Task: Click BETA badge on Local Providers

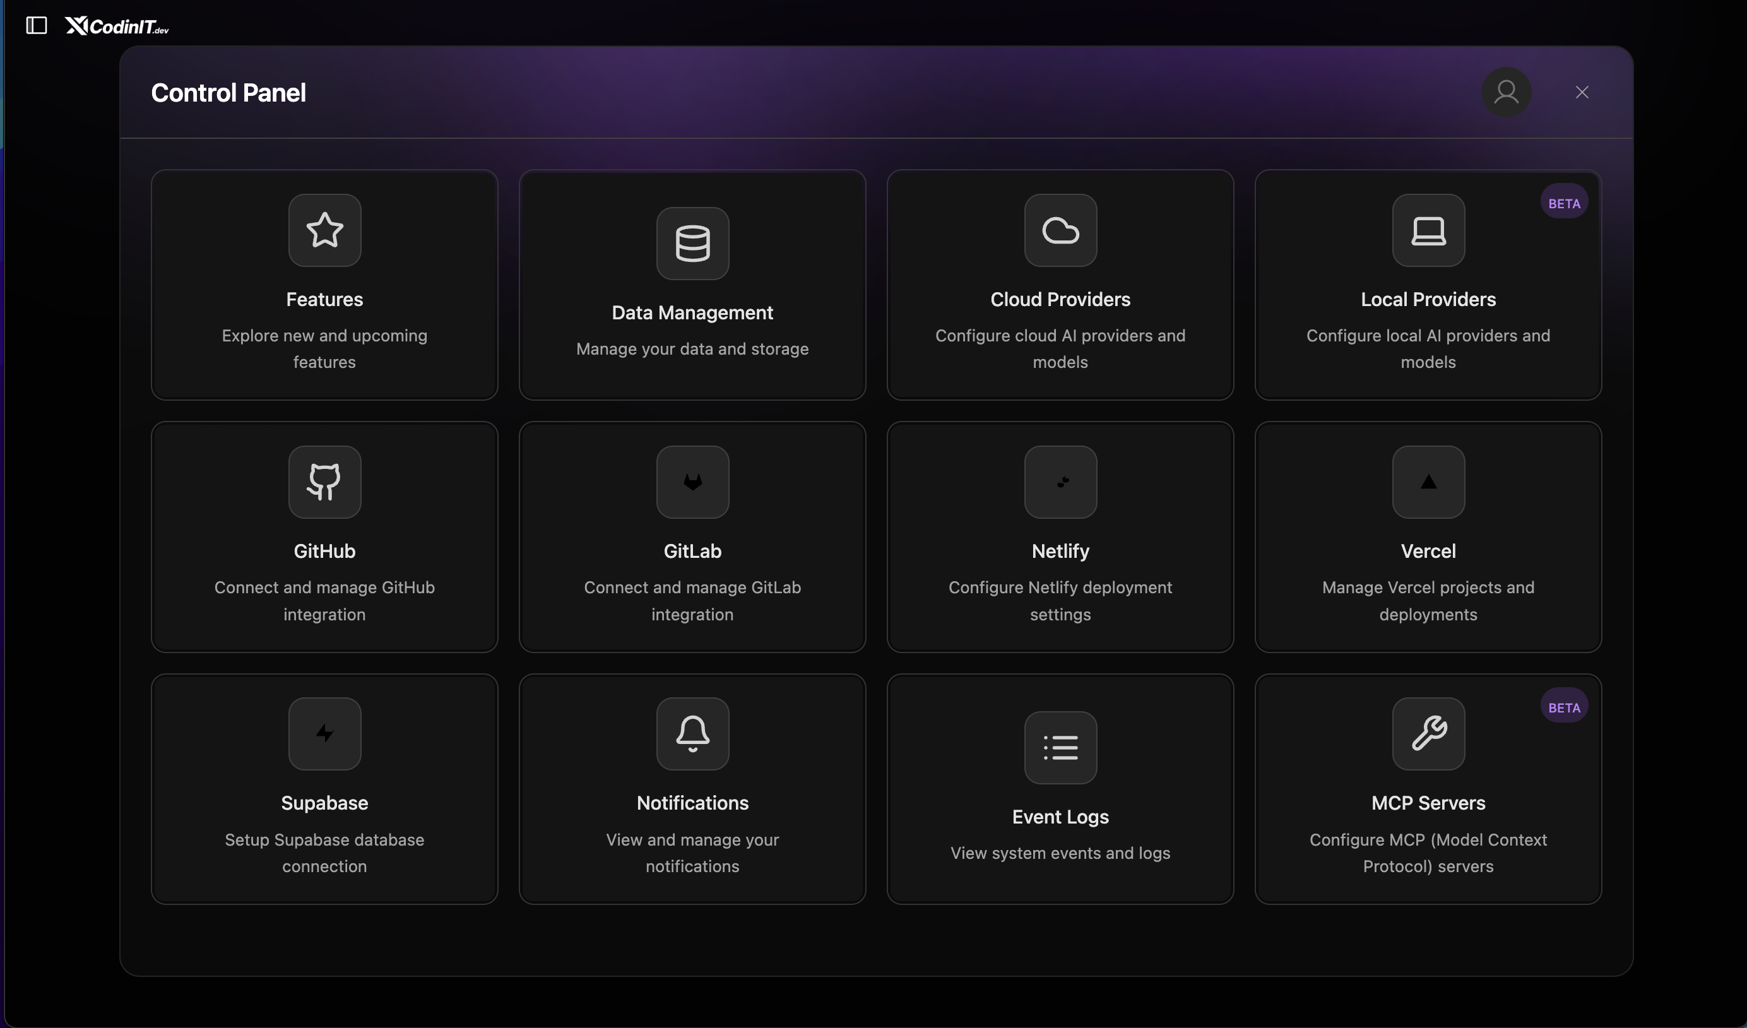Action: pyautogui.click(x=1564, y=203)
